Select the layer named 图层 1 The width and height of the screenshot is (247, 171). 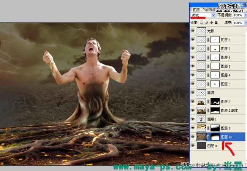point(212,119)
